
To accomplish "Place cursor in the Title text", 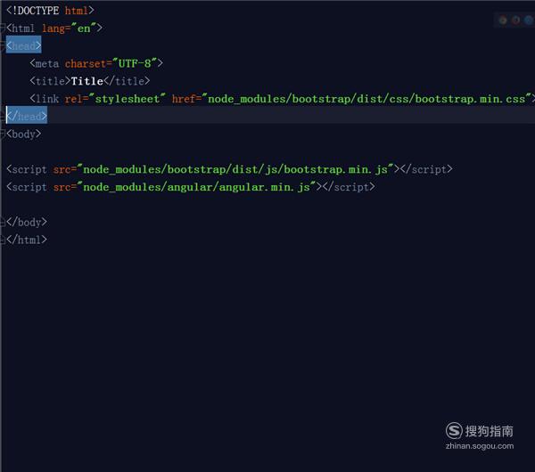I will (x=87, y=81).
